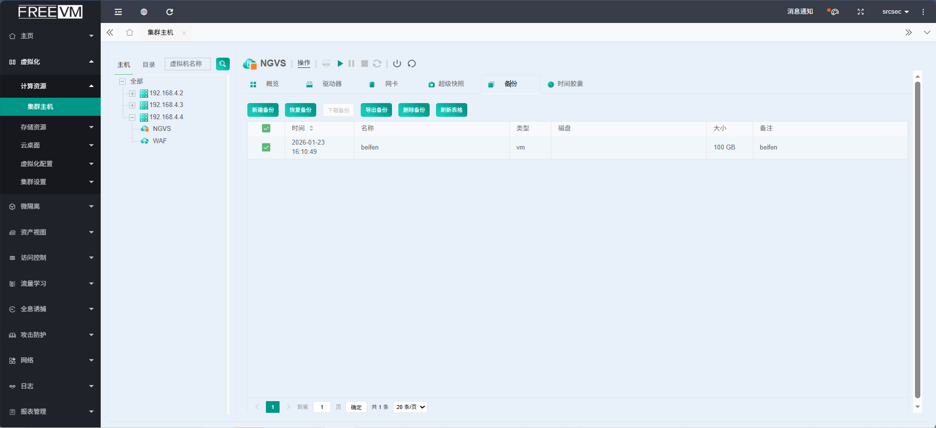Click the 删除备份 button
936x428 pixels.
pos(414,110)
